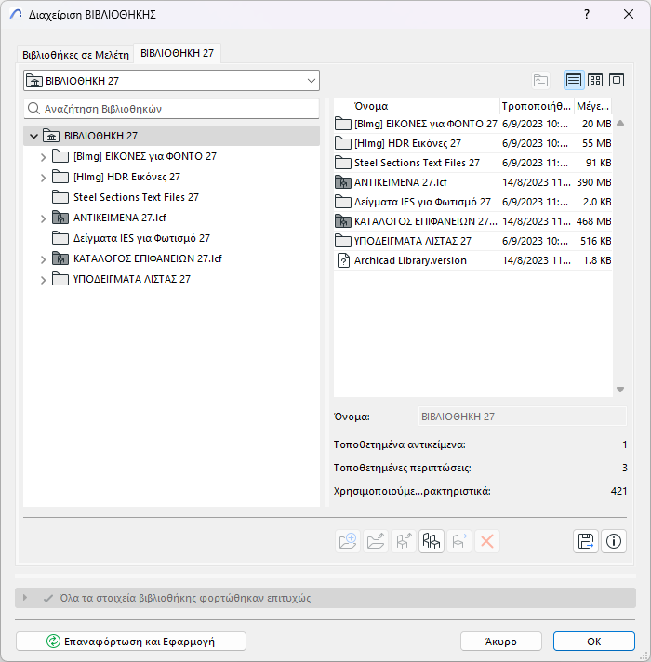Open the library information icon

[614, 541]
